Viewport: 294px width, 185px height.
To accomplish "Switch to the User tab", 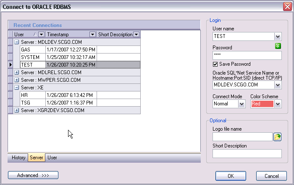I will tap(52, 158).
